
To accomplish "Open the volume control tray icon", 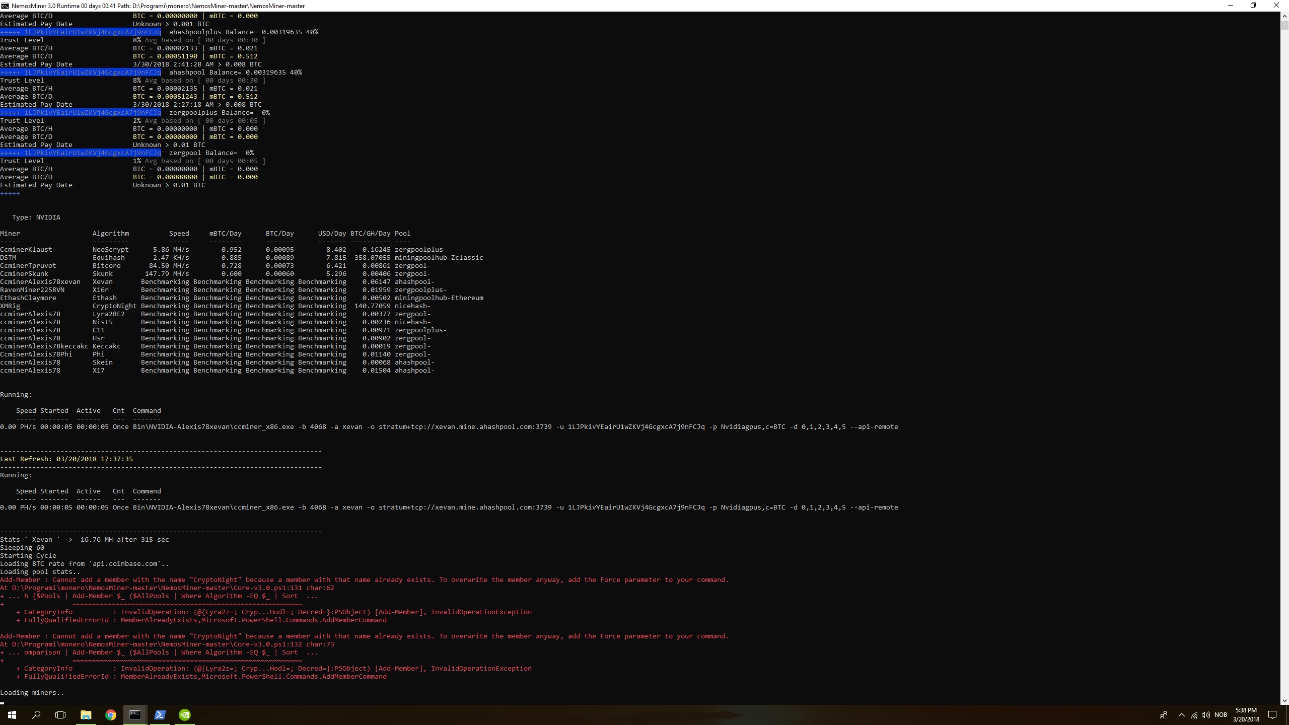I will click(x=1206, y=715).
